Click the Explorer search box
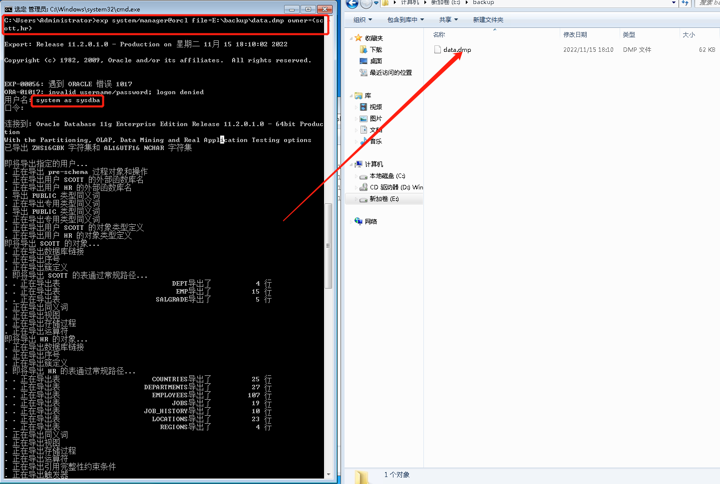 click(708, 3)
